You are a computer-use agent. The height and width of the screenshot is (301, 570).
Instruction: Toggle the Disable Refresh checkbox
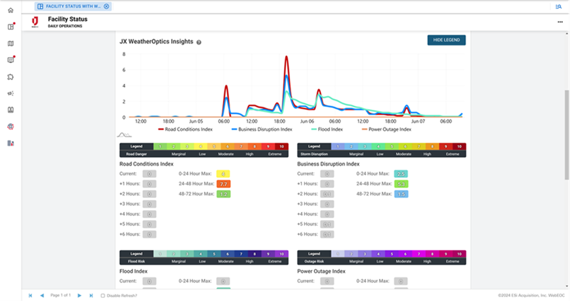point(102,295)
